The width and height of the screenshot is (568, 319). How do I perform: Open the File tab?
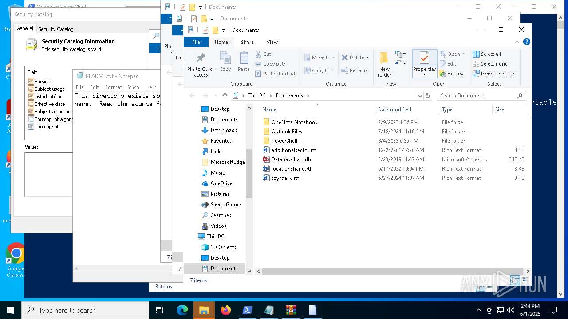196,42
